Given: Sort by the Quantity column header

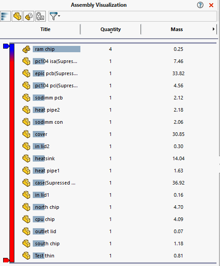Looking at the screenshot, I should tap(111, 29).
